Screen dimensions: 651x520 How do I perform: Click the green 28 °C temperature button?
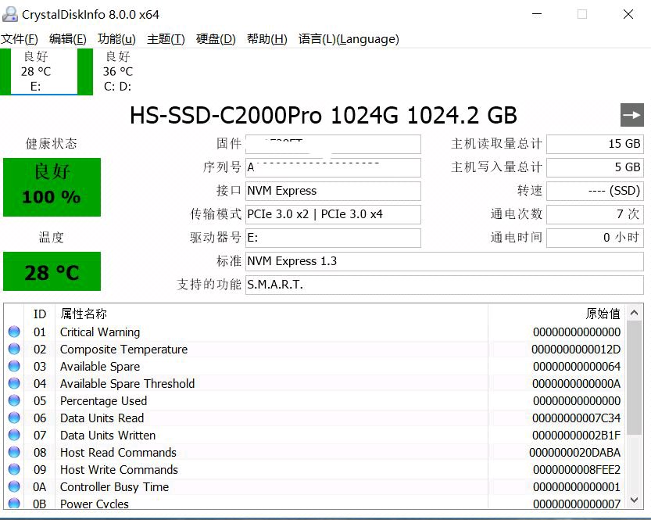click(52, 271)
